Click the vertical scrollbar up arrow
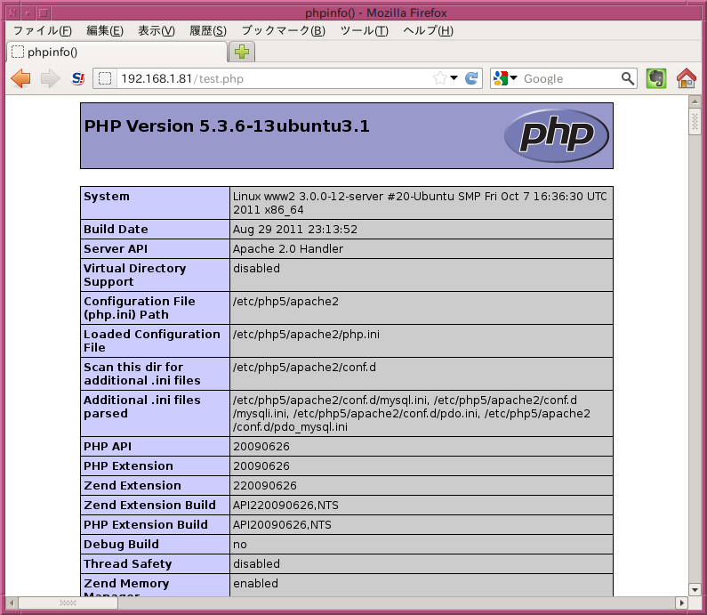 click(x=695, y=101)
